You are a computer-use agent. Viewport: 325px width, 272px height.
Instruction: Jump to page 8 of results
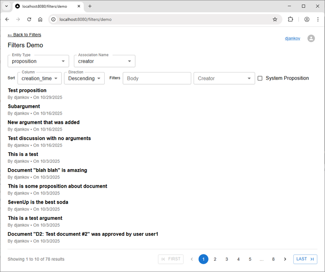273,259
